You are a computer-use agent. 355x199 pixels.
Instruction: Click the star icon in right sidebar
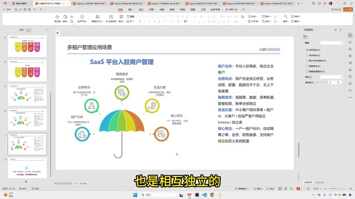point(350,42)
